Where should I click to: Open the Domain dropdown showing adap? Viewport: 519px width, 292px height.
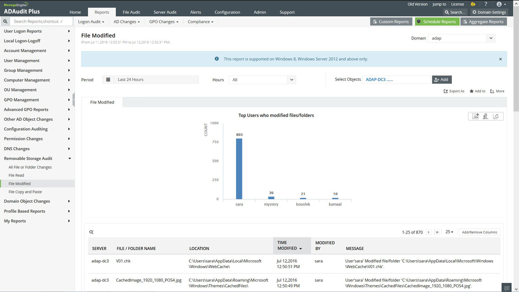[x=461, y=38]
